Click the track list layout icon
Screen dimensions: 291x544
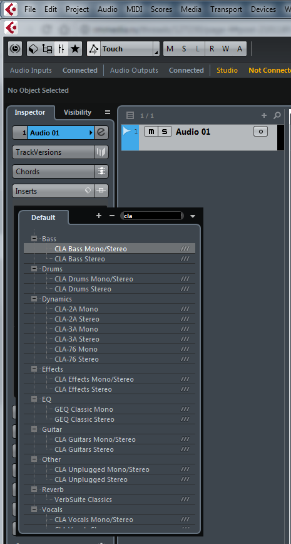click(130, 115)
